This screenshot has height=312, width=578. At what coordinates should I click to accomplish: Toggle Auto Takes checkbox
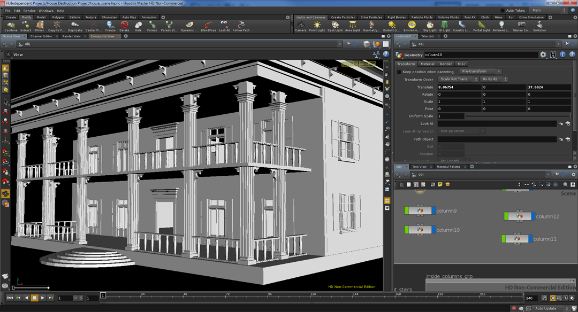click(503, 10)
